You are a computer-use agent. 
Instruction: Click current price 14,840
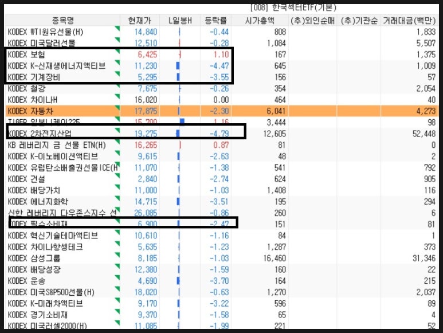click(146, 32)
